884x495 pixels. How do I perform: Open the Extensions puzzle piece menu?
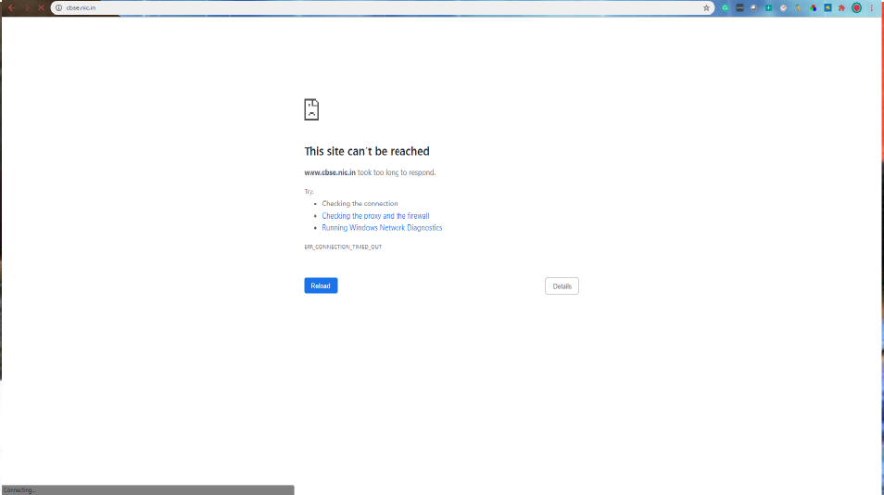tap(841, 8)
